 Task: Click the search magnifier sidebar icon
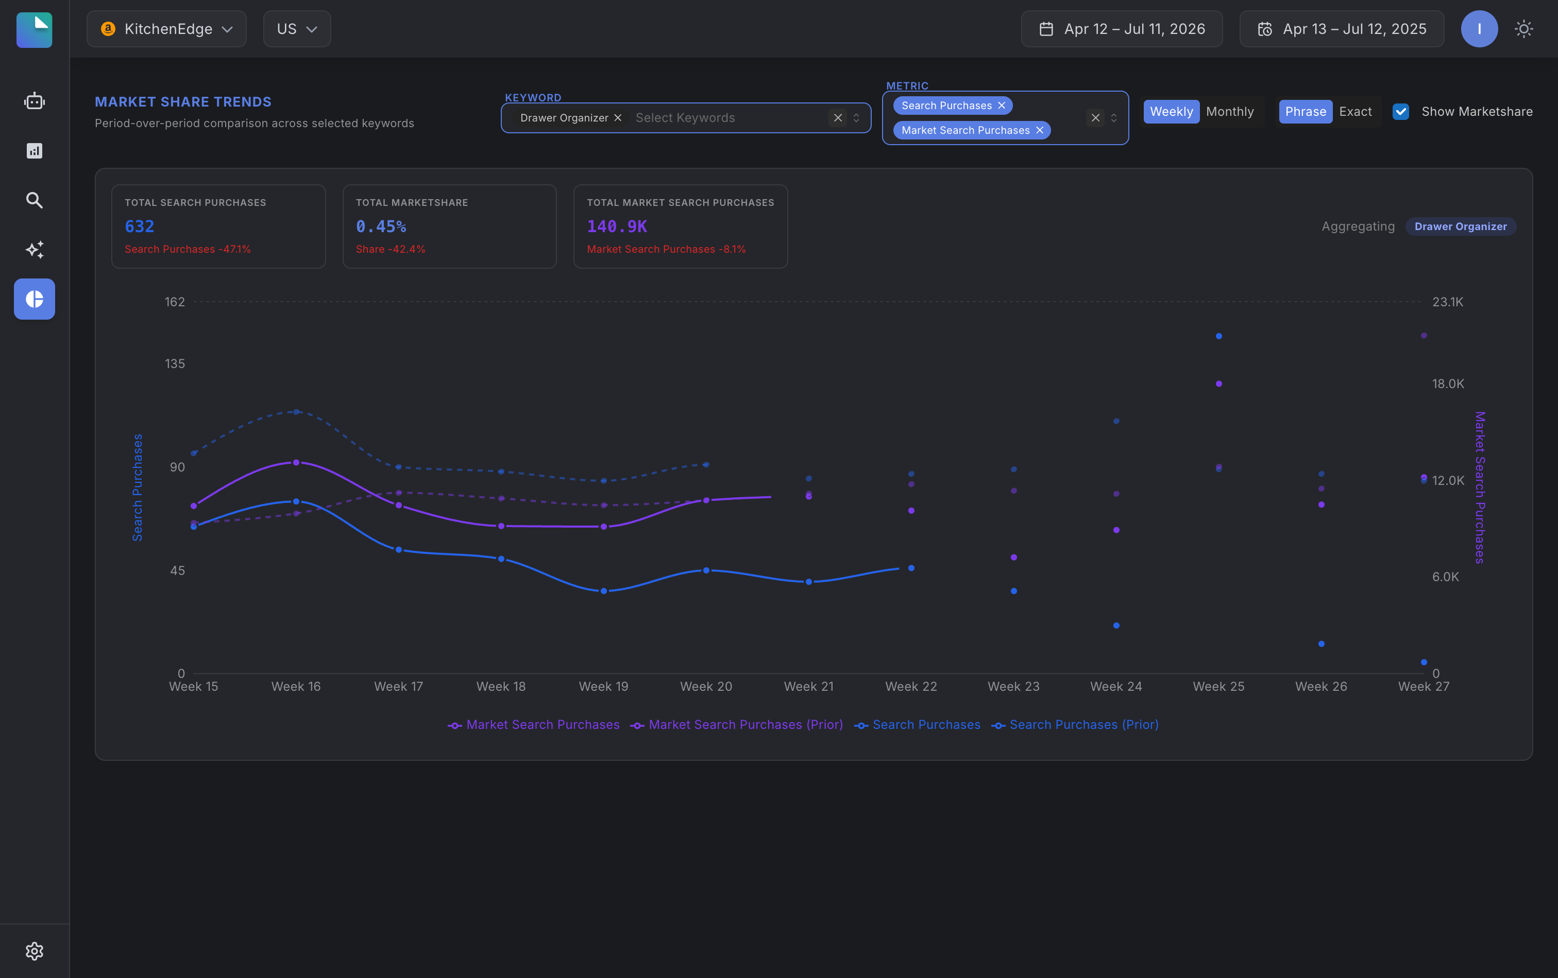tap(35, 200)
